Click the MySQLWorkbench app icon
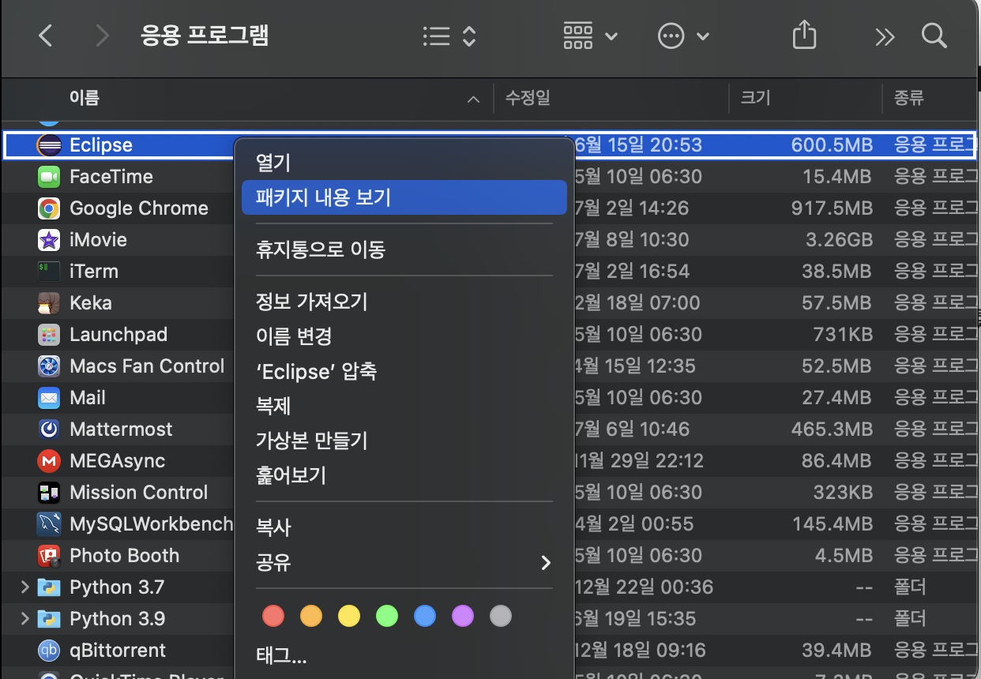The width and height of the screenshot is (981, 679). [x=49, y=524]
